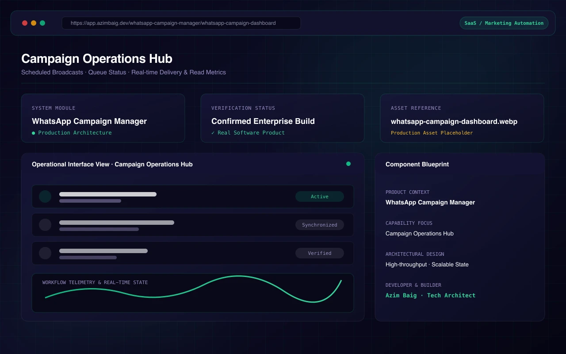Click the Azim Baig · Tech Architect link
The height and width of the screenshot is (354, 566).
click(431, 295)
